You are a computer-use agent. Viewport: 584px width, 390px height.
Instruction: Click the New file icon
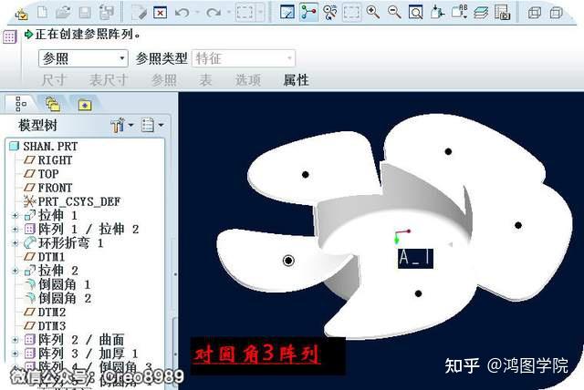(x=42, y=13)
